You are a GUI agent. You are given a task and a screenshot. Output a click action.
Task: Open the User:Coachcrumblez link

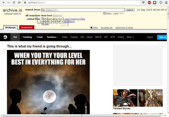point(75,19)
